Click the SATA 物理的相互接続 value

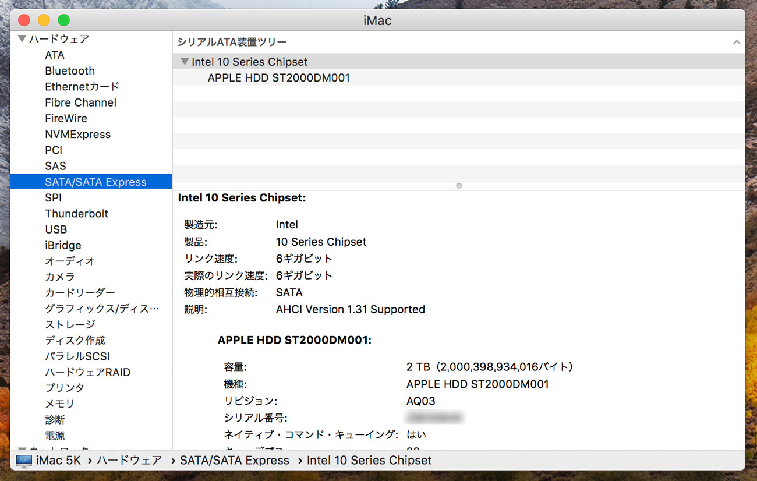(x=289, y=292)
